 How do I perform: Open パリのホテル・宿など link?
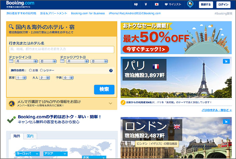pos(217,110)
